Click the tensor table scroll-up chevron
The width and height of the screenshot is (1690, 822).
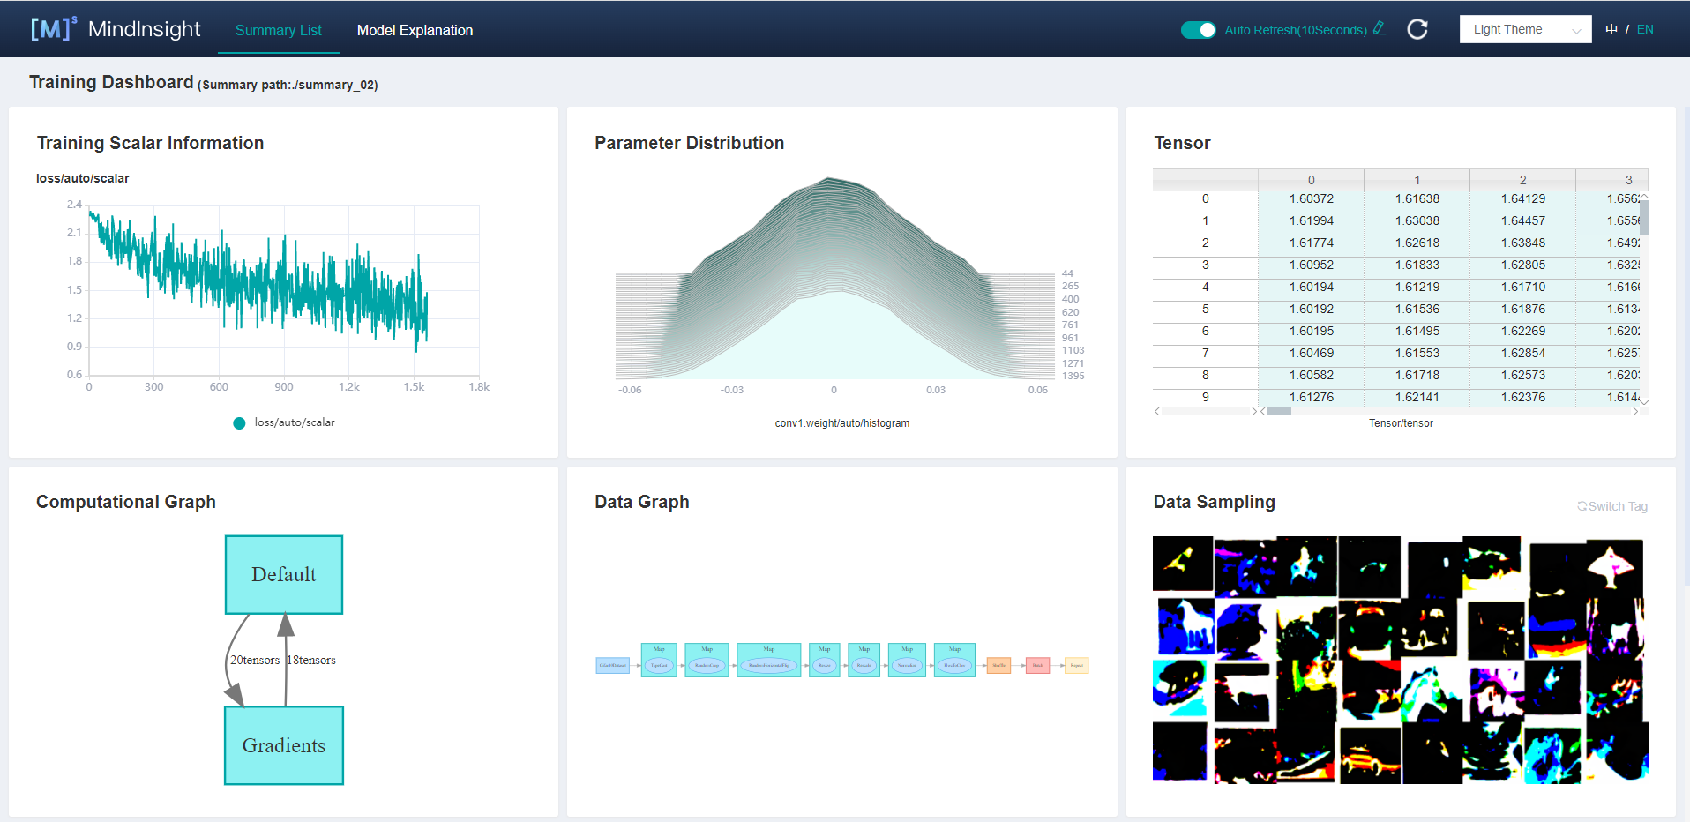coord(1644,196)
